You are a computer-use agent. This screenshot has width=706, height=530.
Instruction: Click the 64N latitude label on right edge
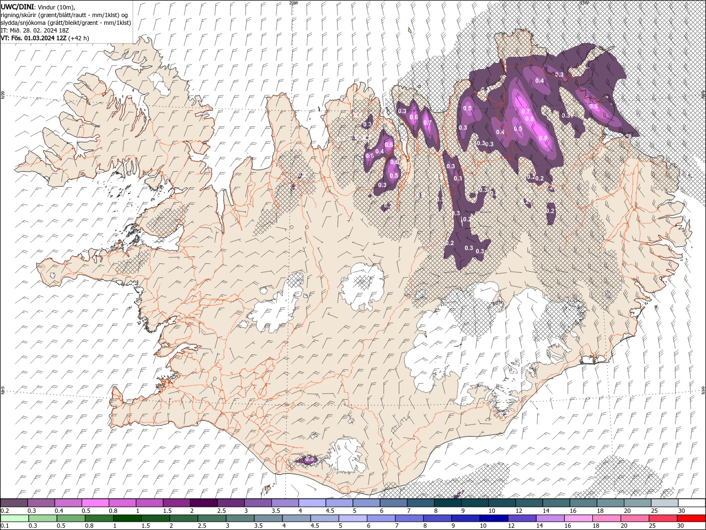coord(703,390)
